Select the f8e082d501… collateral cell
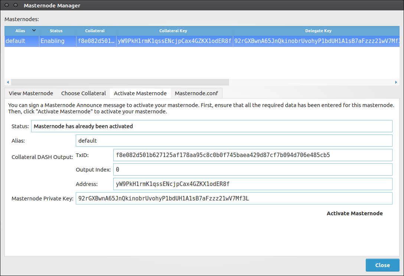 (x=97, y=41)
